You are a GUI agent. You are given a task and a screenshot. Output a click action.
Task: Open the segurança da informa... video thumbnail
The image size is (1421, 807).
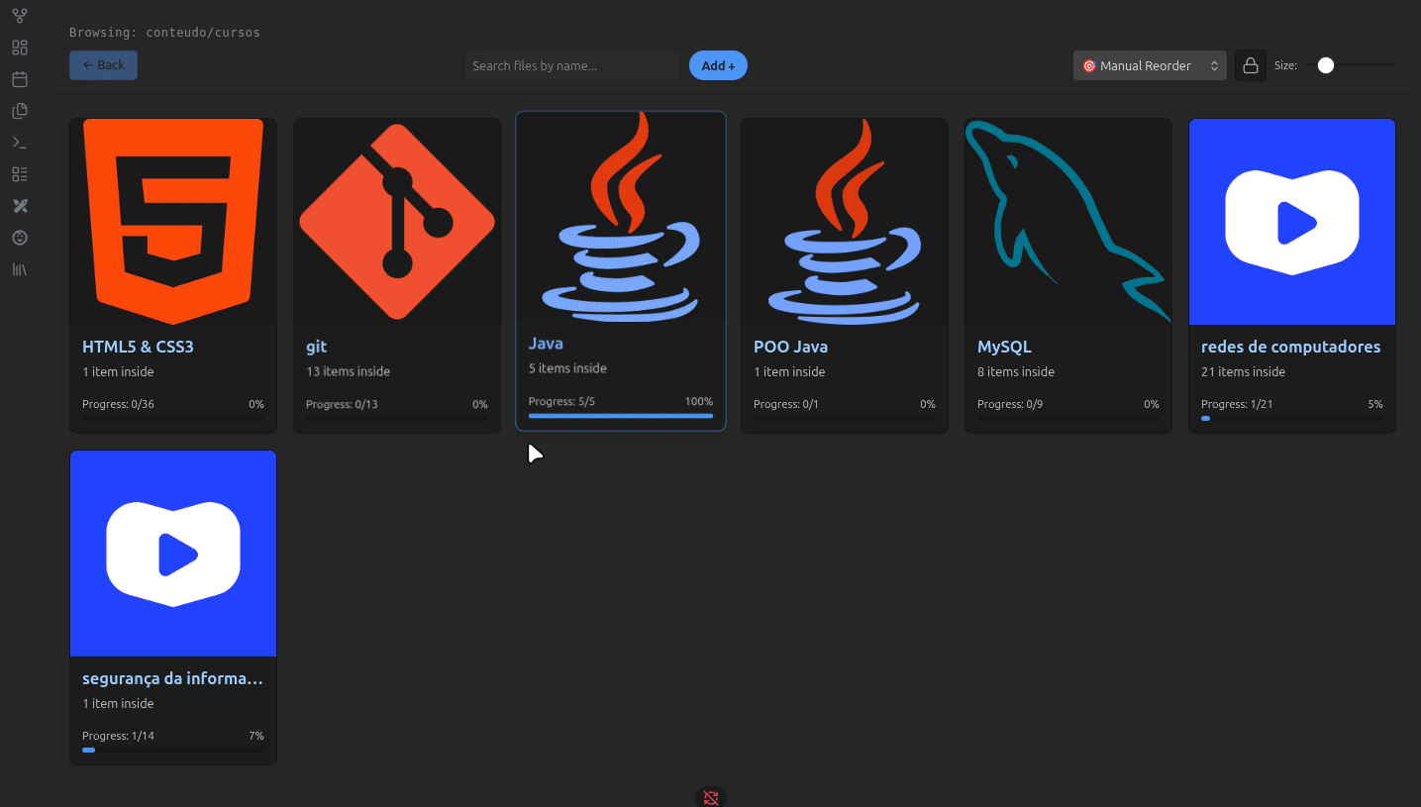click(x=173, y=554)
